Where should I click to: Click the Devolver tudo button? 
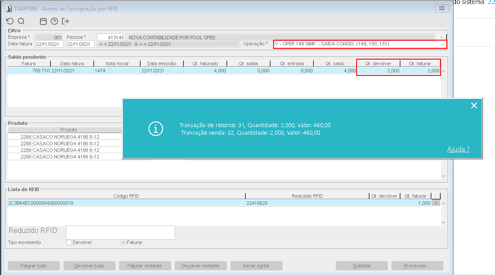pyautogui.click(x=89, y=266)
